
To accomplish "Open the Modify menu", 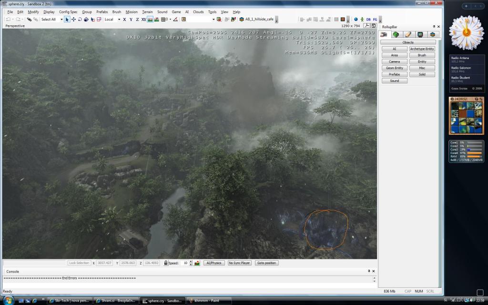I will tap(33, 12).
